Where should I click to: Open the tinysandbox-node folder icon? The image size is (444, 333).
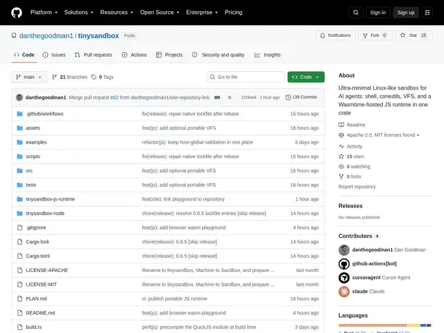tap(19, 213)
